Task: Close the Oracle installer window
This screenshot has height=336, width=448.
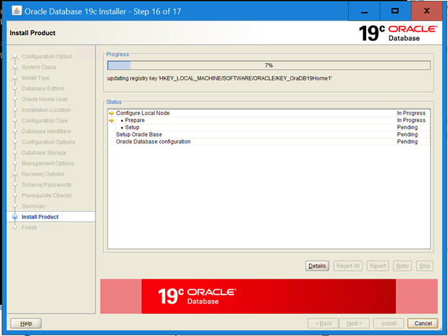Action: 426,11
